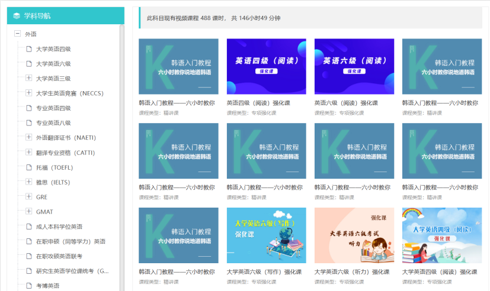Click the document icon beside 大学英语六级
This screenshot has height=291, width=490.
[x=28, y=64]
